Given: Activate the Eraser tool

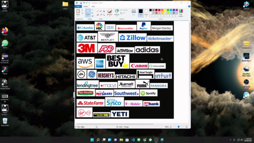Looking at the screenshot, I should [98, 15].
